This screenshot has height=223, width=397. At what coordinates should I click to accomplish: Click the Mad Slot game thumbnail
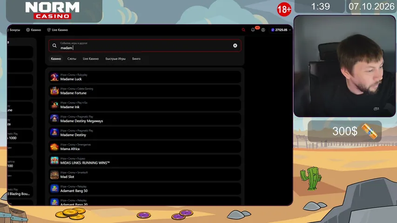54,175
